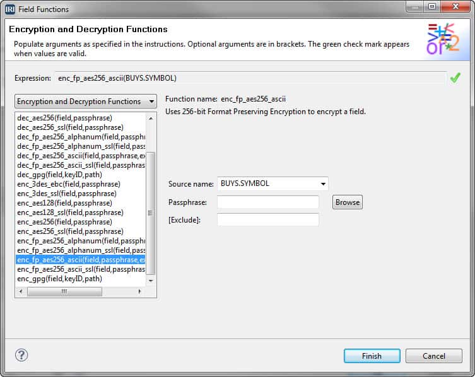
Task: Select enc_aes128_ssl(field,passphrase) in list
Action: 81,212
